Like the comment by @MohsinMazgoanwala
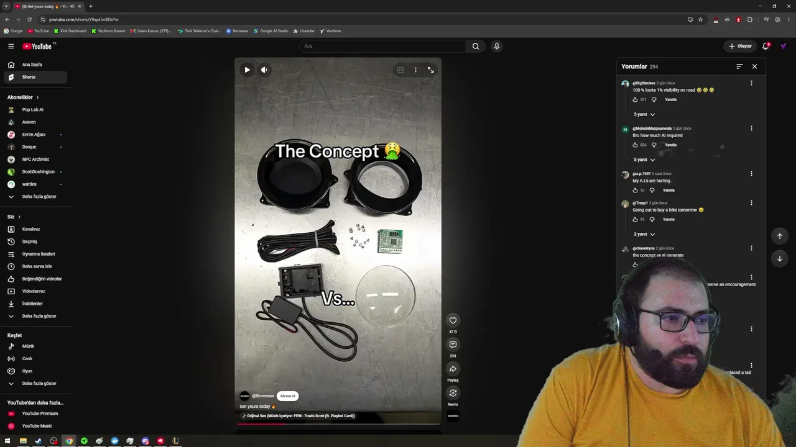The width and height of the screenshot is (796, 447). [x=635, y=145]
